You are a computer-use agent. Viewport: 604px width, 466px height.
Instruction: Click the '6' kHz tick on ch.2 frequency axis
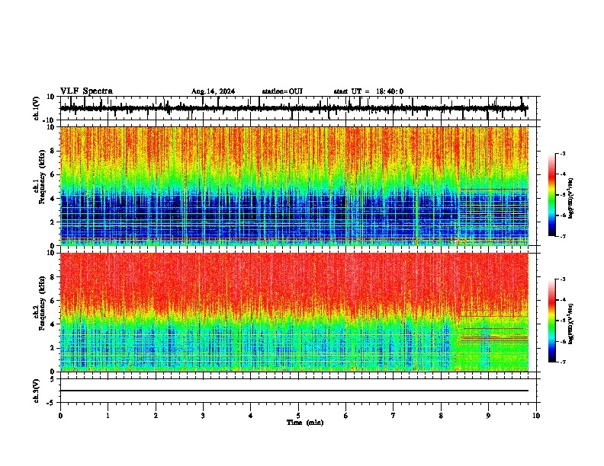pyautogui.click(x=53, y=301)
